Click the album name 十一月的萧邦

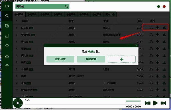pos(109,83)
